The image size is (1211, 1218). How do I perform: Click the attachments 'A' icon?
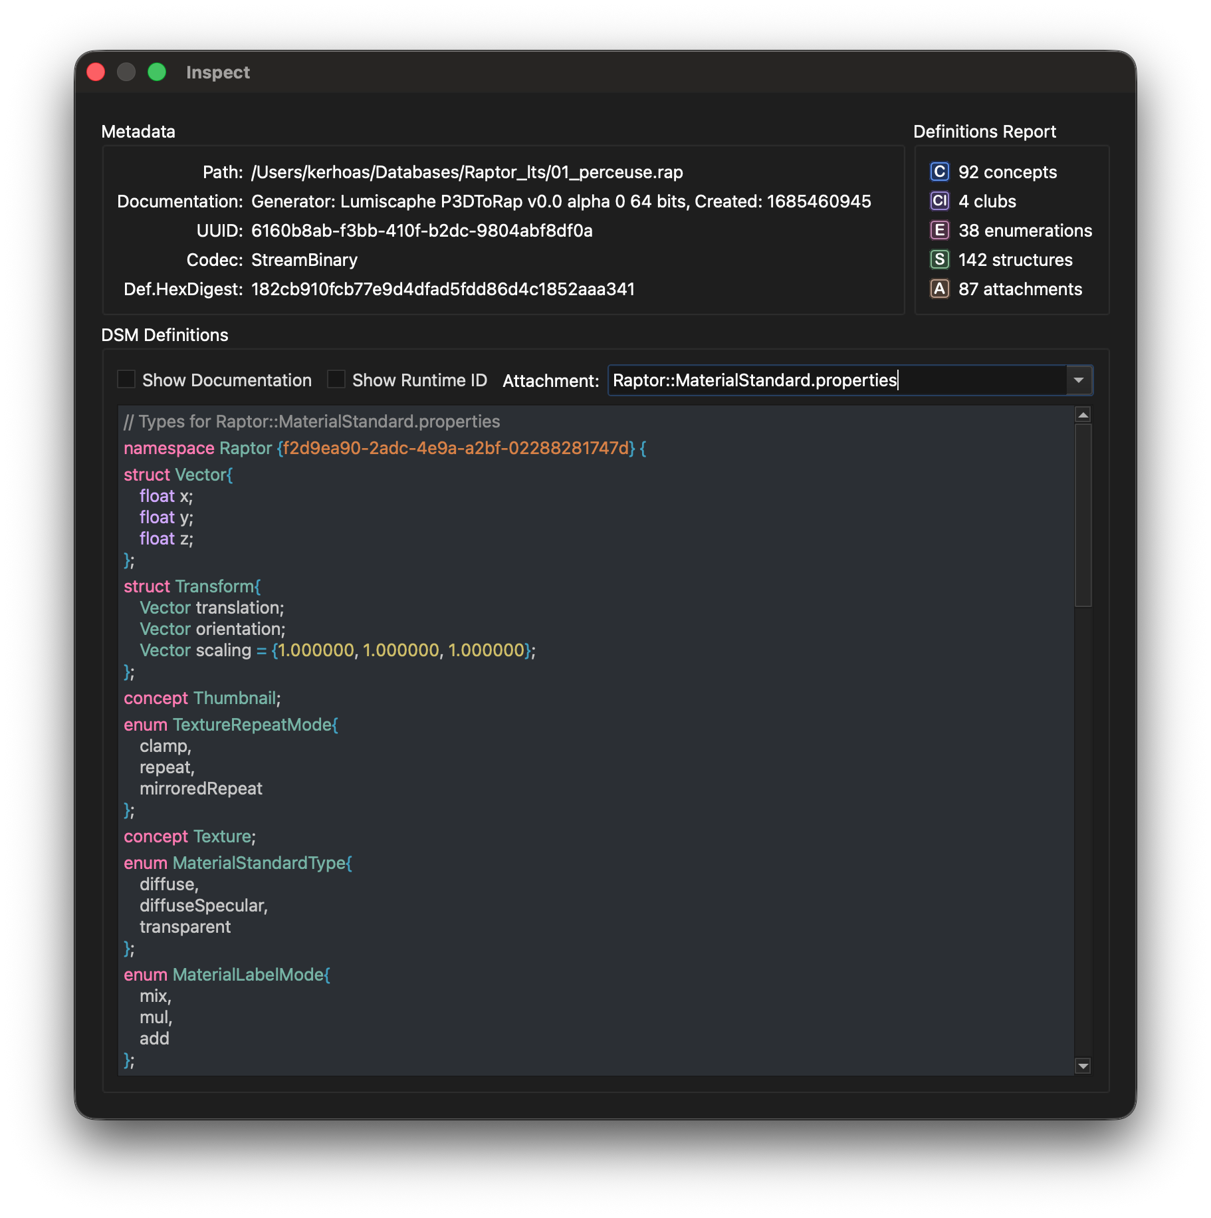[939, 289]
